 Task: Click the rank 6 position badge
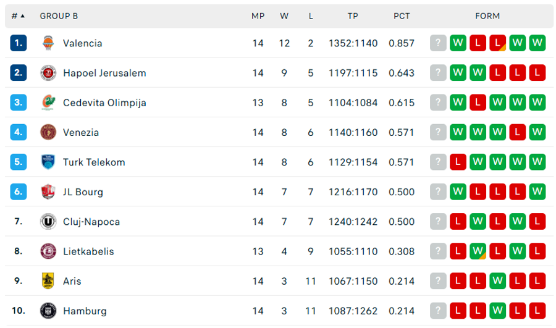[x=19, y=192]
